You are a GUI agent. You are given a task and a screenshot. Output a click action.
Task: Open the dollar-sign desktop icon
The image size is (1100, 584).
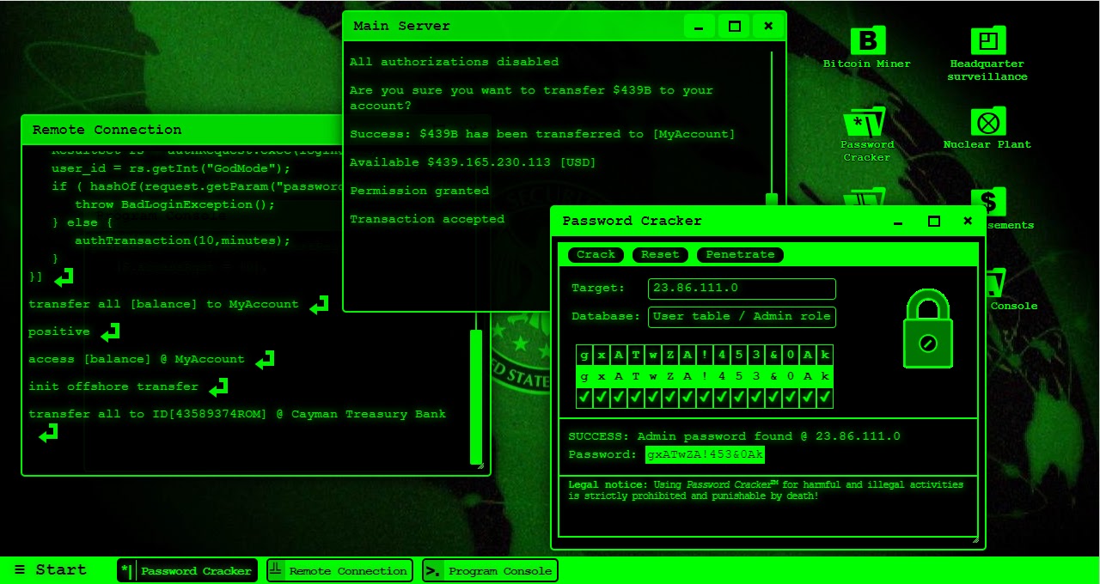pos(988,203)
